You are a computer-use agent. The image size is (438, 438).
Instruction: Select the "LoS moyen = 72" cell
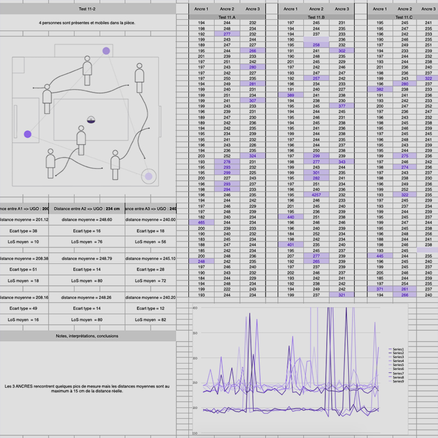point(151,280)
